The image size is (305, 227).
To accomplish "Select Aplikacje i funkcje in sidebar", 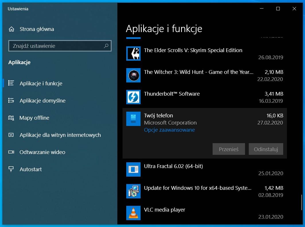I will click(x=41, y=83).
